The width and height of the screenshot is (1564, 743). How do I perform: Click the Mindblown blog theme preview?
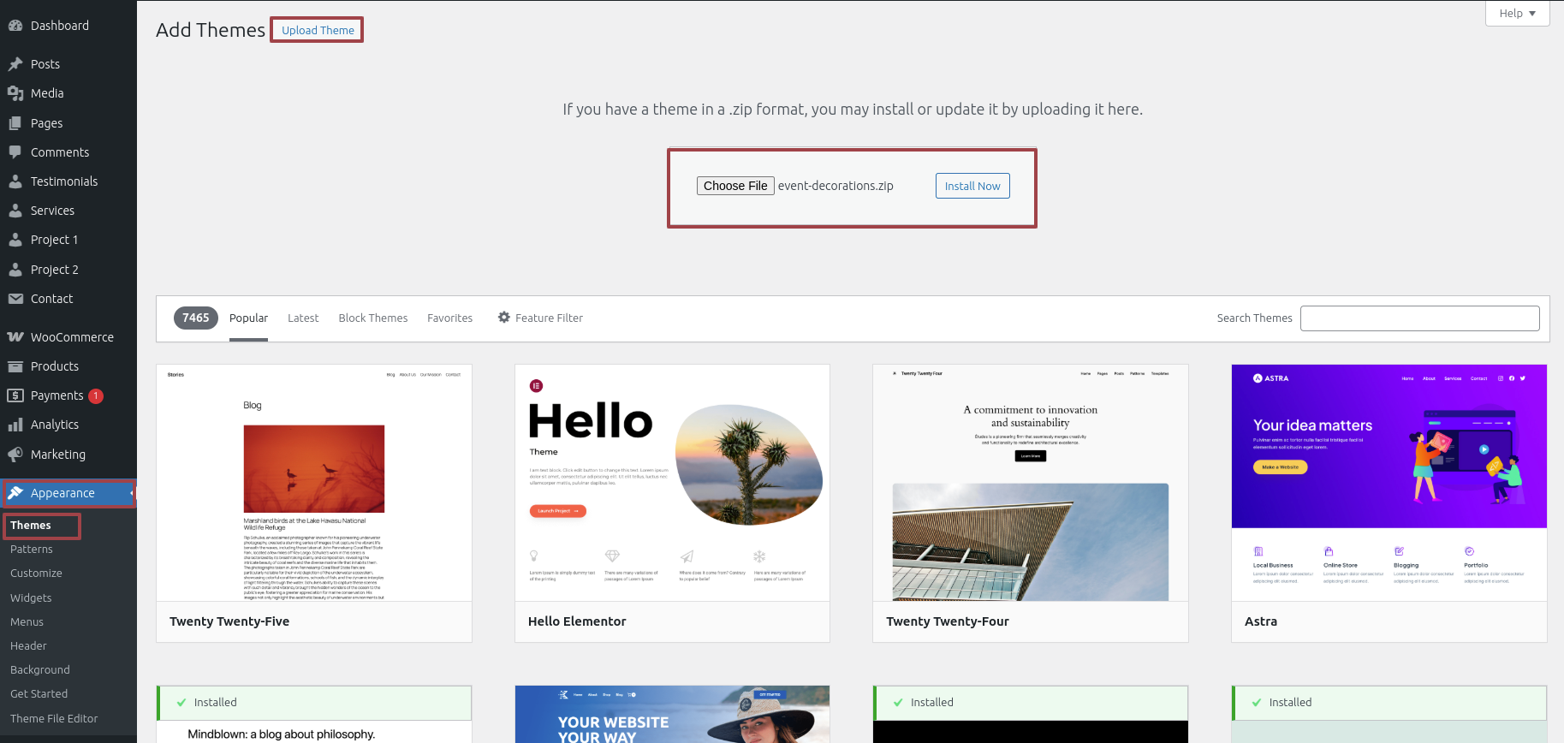(x=314, y=731)
